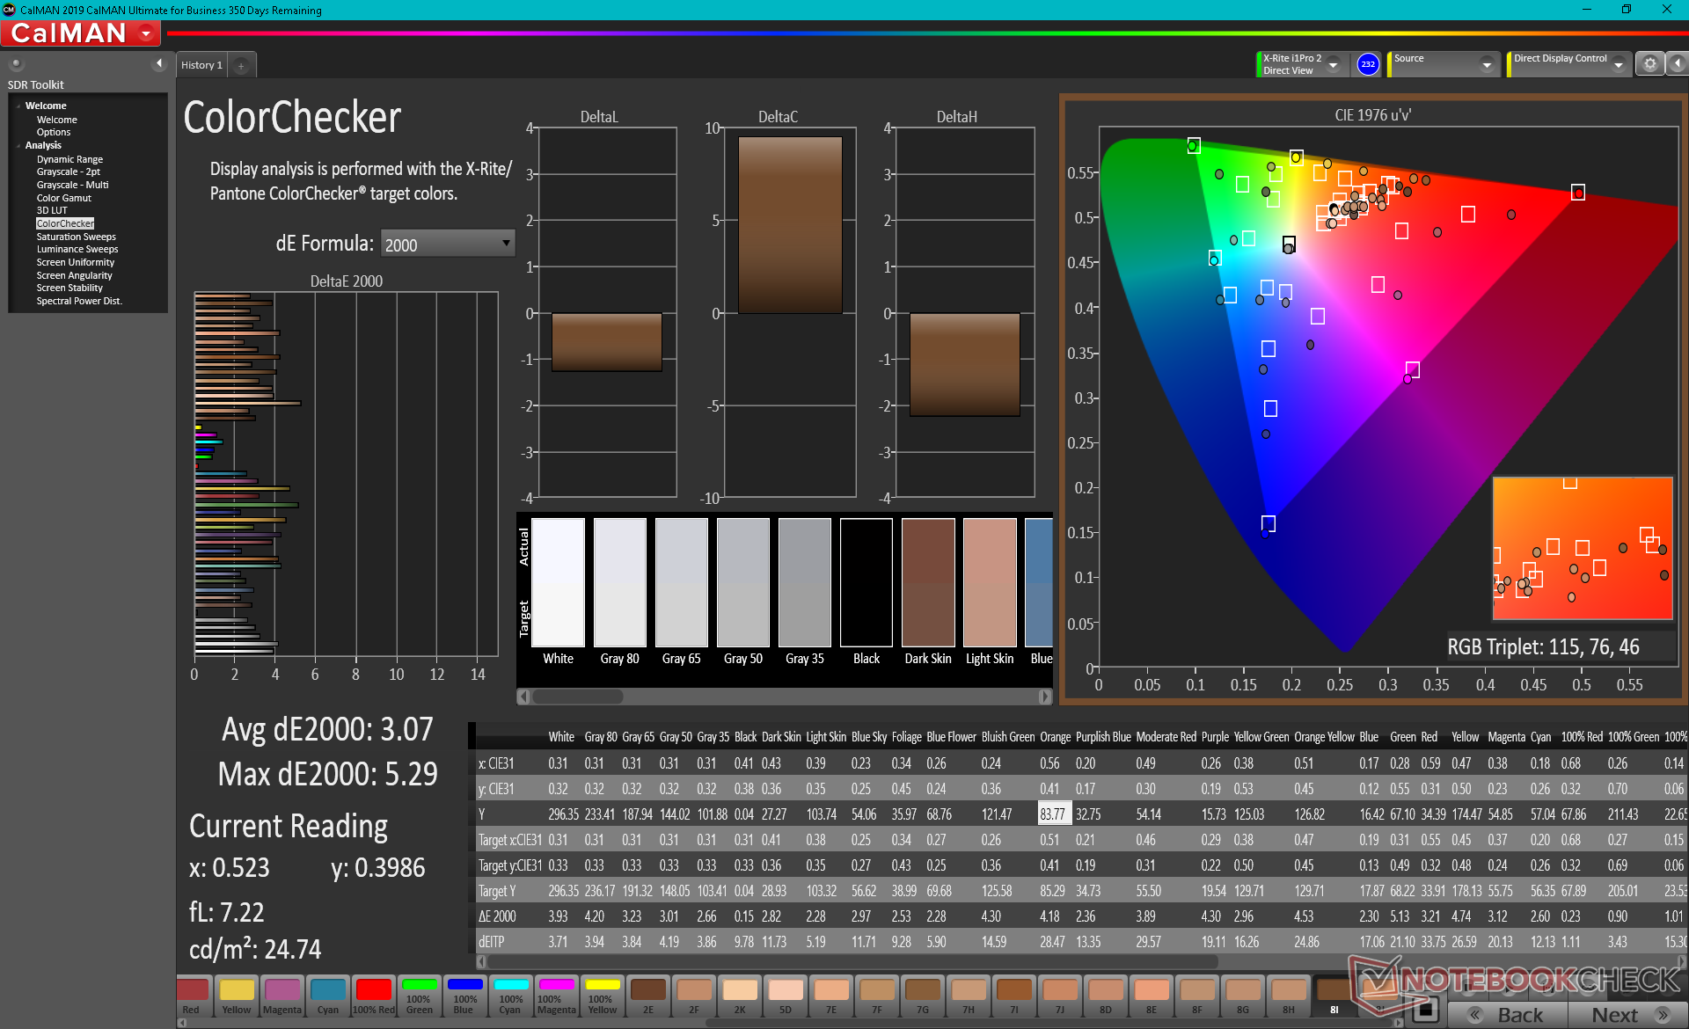
Task: Collapse the right panel arrow button
Action: coord(1677,64)
